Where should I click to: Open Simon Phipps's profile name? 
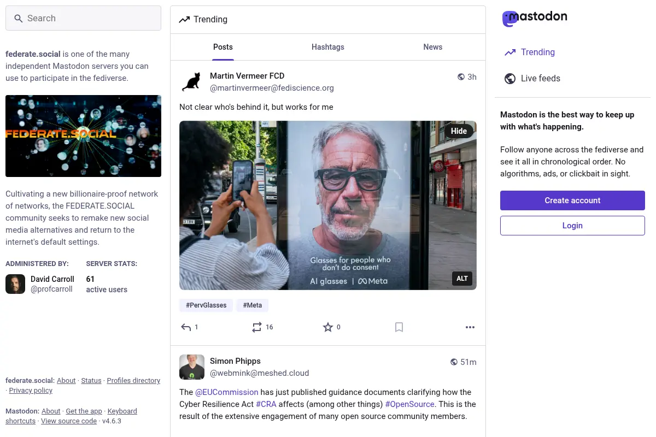[235, 361]
